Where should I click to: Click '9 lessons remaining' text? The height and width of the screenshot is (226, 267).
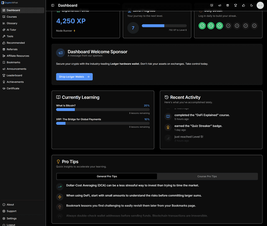pos(139,127)
